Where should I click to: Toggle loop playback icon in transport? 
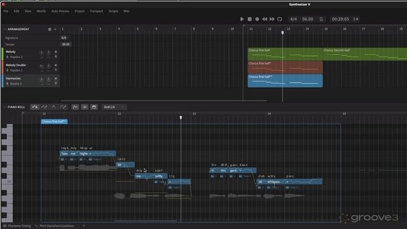point(280,19)
